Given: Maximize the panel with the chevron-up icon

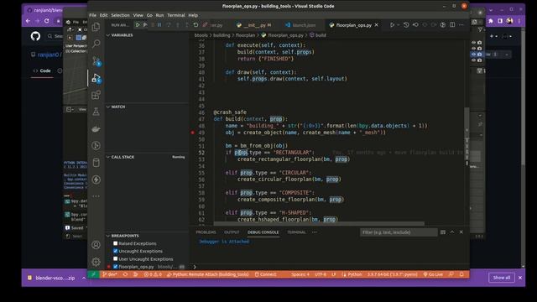Looking at the screenshot, I should [x=452, y=232].
